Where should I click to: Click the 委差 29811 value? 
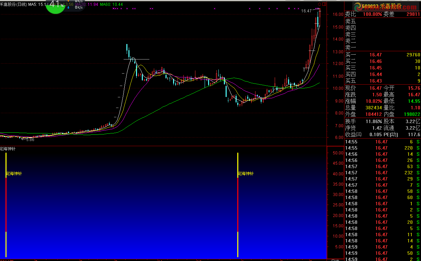pos(413,14)
